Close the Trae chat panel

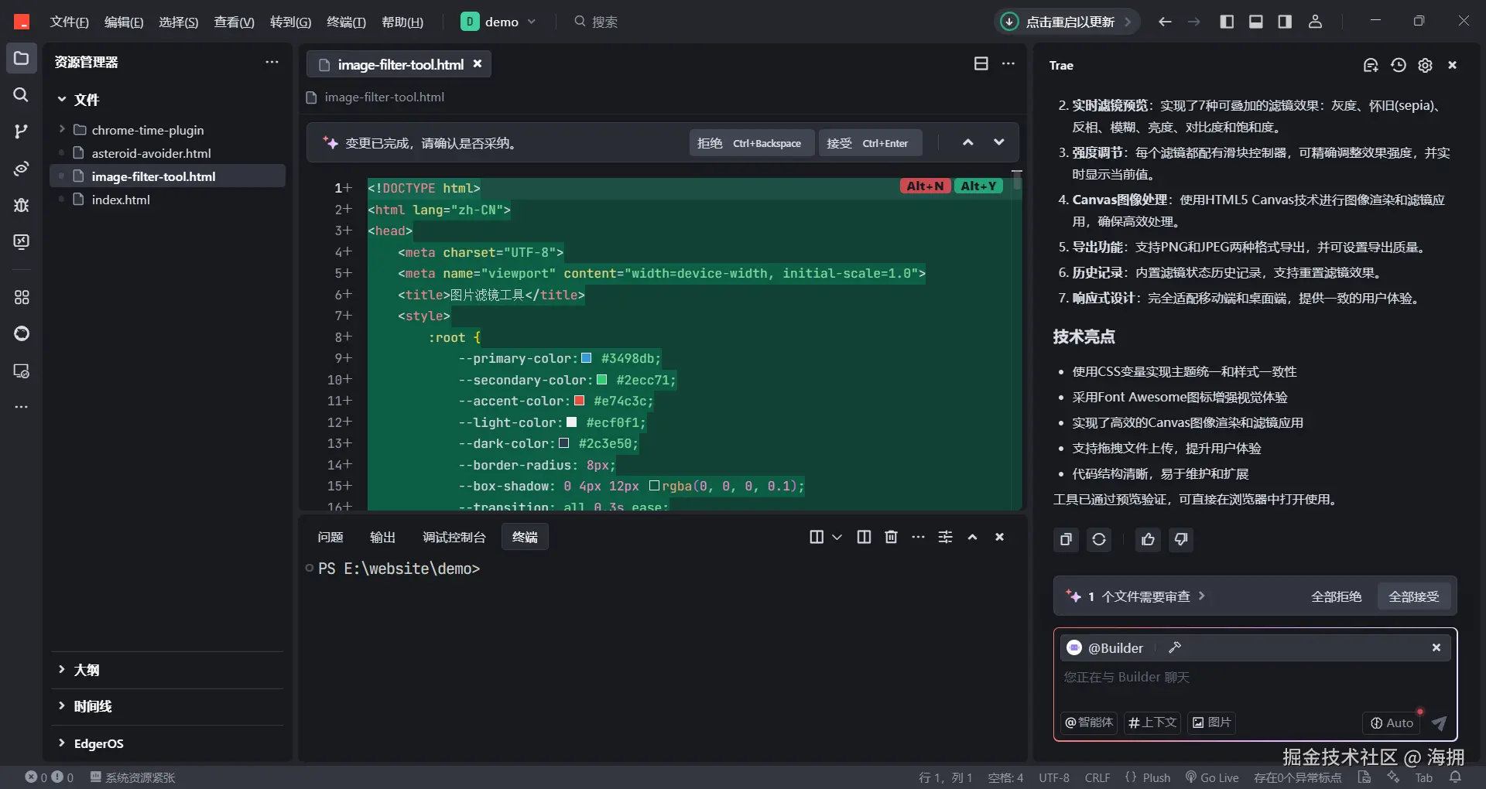[1453, 65]
